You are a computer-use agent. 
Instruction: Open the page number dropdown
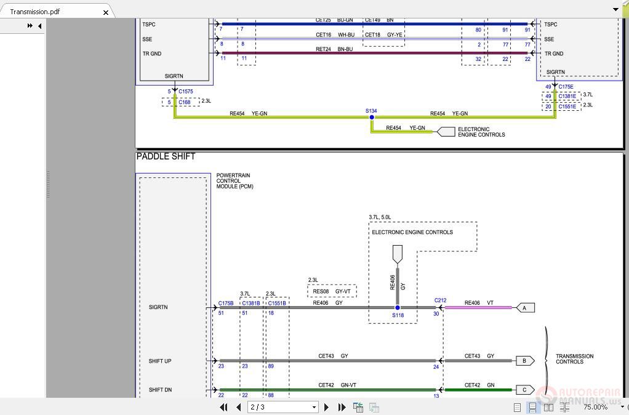314,407
